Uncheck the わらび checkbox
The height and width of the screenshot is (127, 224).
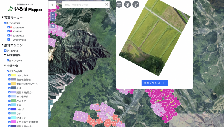(x=10, y=109)
